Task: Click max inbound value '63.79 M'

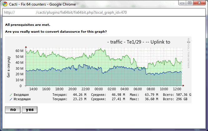Action: pos(151,95)
